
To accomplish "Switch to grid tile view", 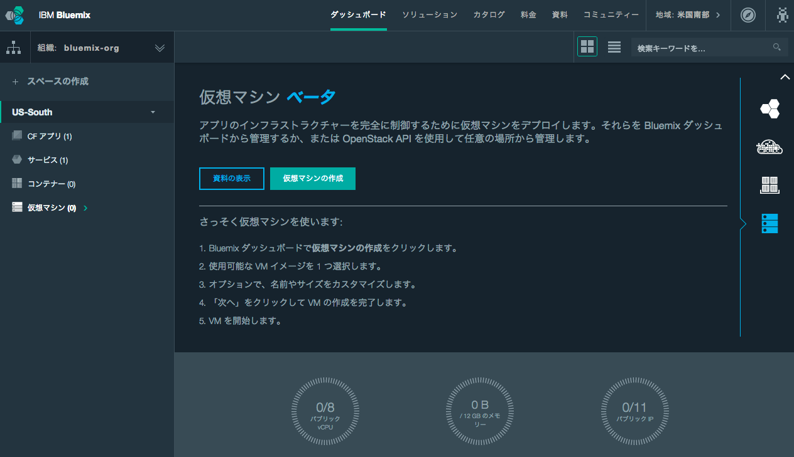I will 587,46.
